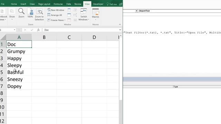Select row 10 header

3,107
